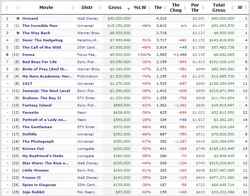The image size is (250, 196).
Task: Open STX Enter... distributor in Gentlemen row
Action: (87, 127)
